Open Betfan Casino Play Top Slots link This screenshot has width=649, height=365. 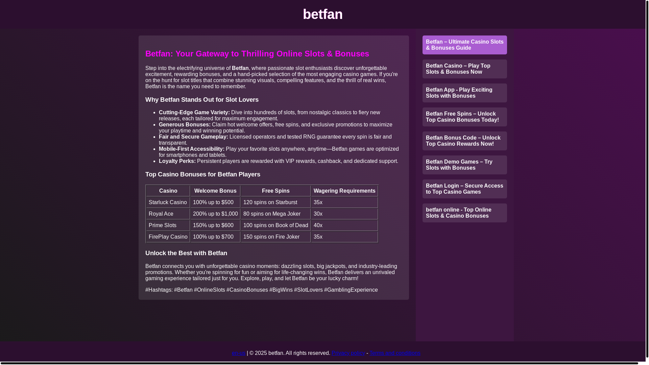(x=464, y=69)
